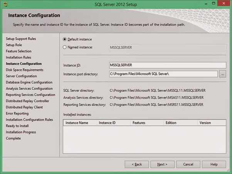Select Setup Role step in sidebar
The image size is (232, 174).
click(x=14, y=45)
